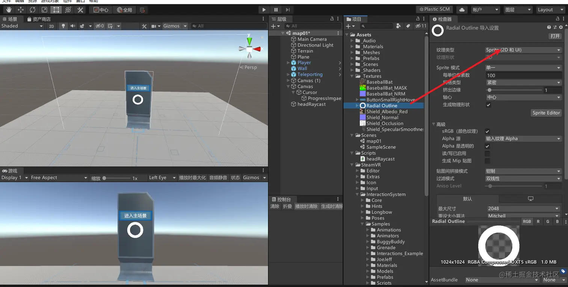Toggle the Alpha 是透明的 checkbox

tap(487, 146)
